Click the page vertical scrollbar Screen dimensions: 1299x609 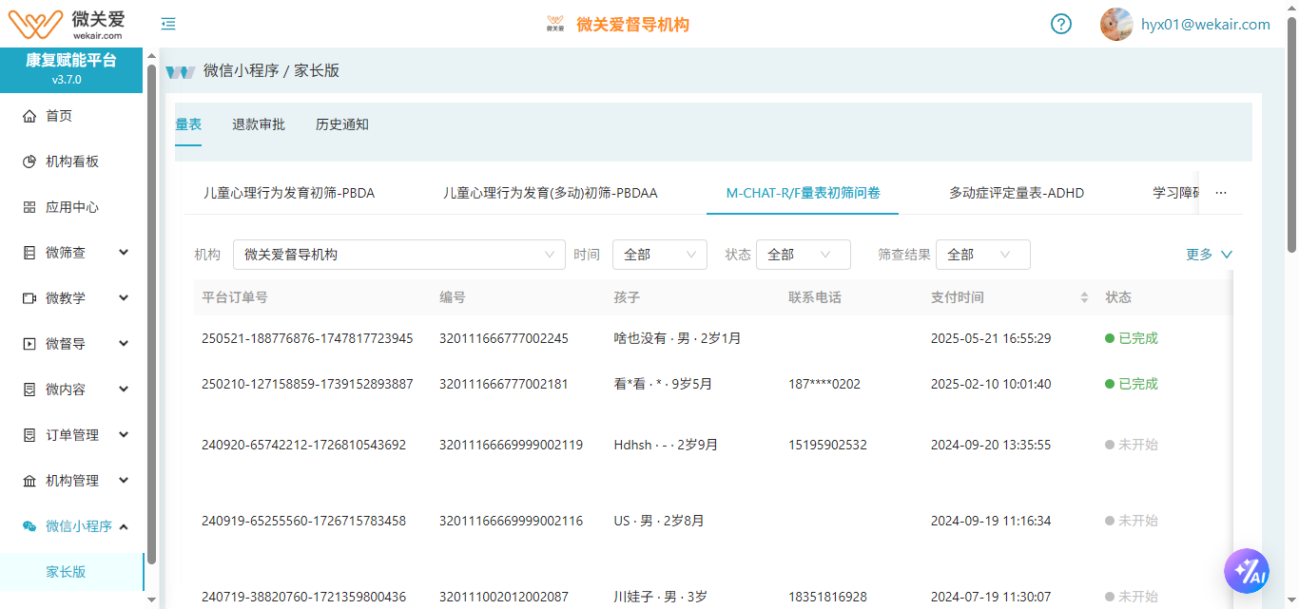point(1291,133)
